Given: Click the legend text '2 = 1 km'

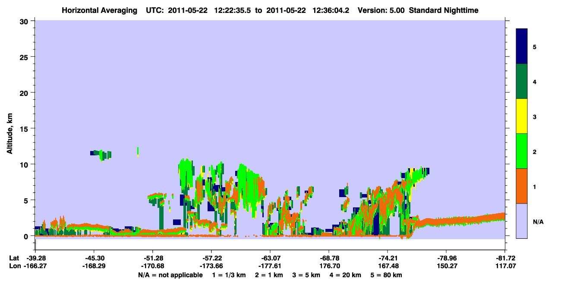Looking at the screenshot, I should (x=269, y=275).
